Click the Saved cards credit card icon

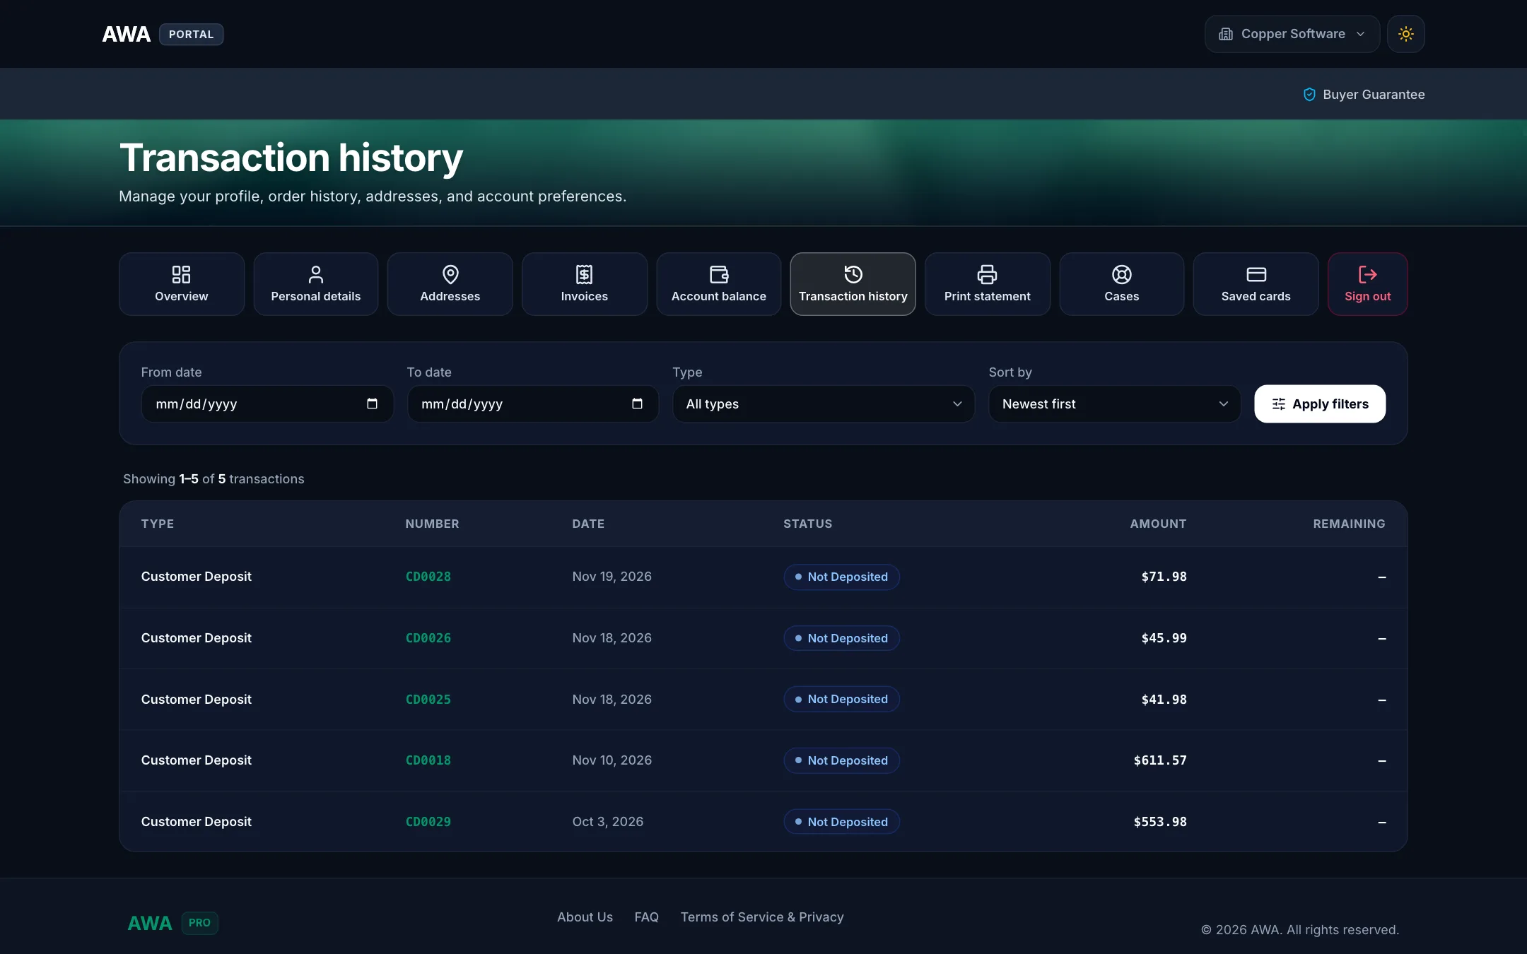1256,274
